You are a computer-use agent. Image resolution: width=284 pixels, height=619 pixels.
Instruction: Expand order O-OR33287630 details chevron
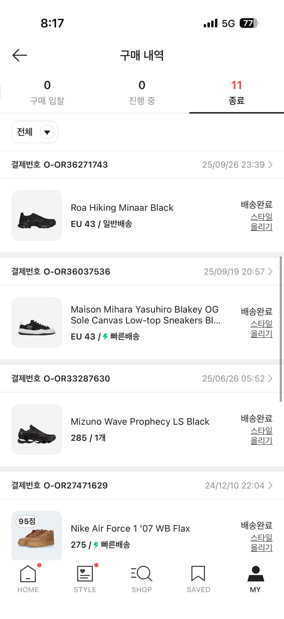270,378
